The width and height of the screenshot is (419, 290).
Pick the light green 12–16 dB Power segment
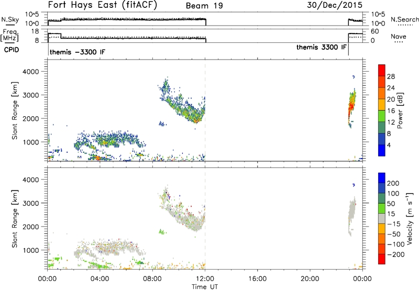pyautogui.click(x=382, y=116)
